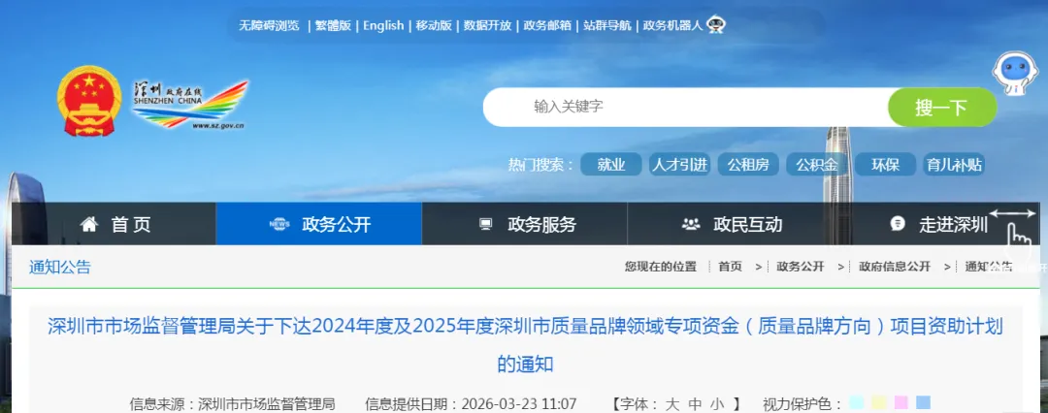The width and height of the screenshot is (1048, 413).
Task: Click breadcrumb link 政府信息公开
Action: click(895, 267)
